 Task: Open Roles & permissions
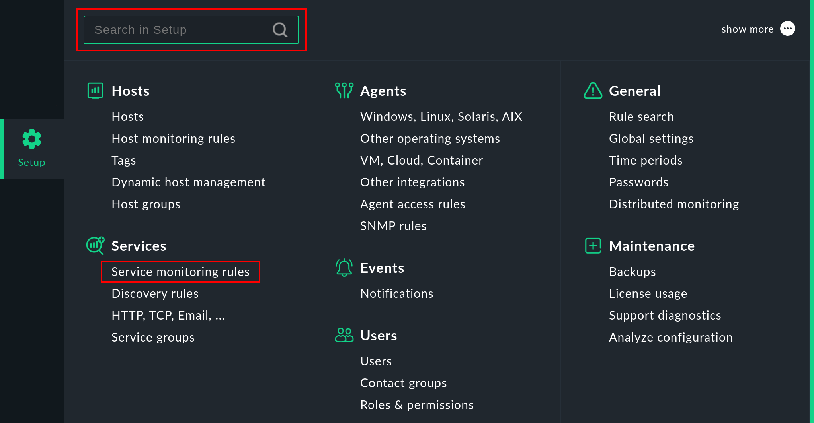coord(417,404)
